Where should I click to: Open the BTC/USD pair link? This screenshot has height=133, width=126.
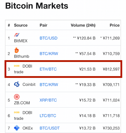coord(49,38)
